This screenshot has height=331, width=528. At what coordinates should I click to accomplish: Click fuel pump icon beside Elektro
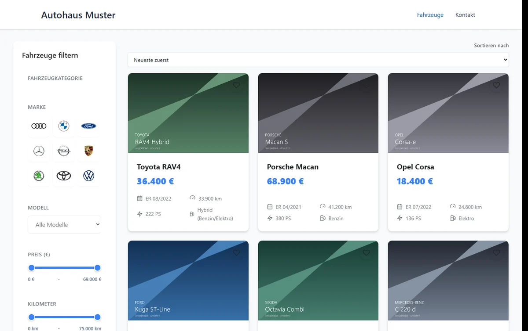[x=453, y=218]
